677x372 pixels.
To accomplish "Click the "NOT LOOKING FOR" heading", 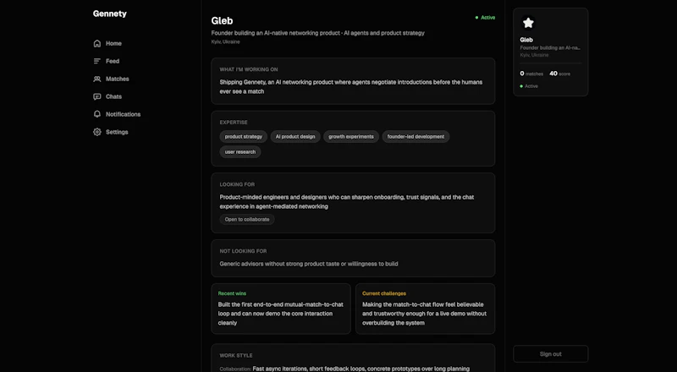I will point(243,251).
